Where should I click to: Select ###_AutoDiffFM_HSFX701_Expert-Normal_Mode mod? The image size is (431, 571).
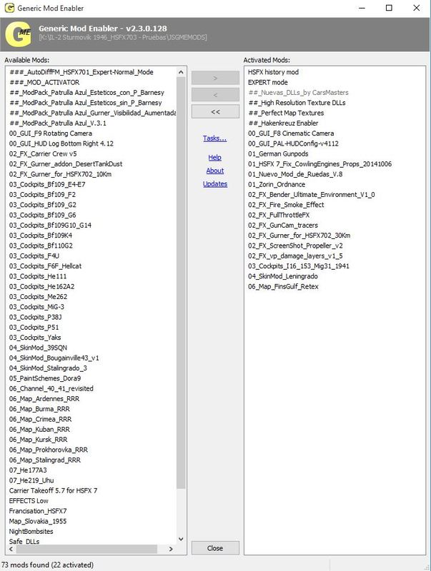81,72
